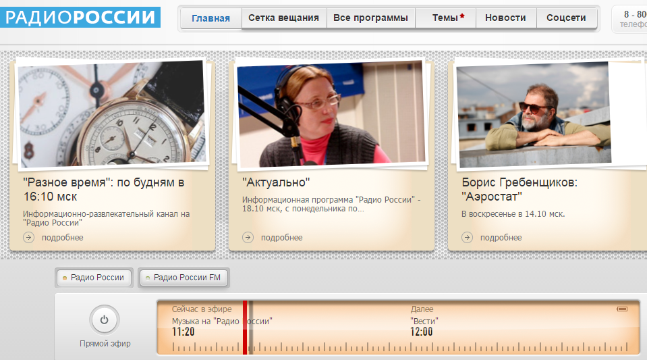The height and width of the screenshot is (360, 647).
Task: Click arrow icon under Актуально card
Action: coord(248,237)
